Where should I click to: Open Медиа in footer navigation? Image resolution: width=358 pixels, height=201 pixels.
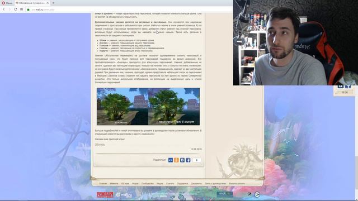click(x=160, y=184)
